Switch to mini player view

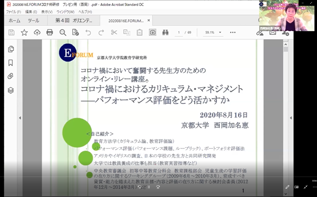[x=297, y=187]
